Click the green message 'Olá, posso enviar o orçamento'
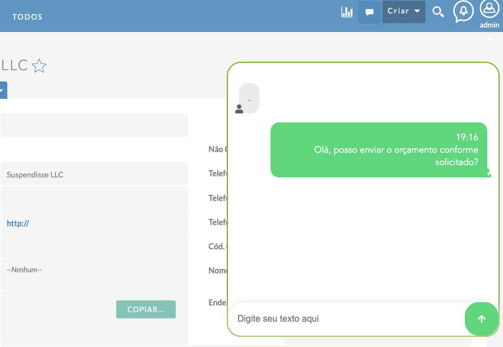This screenshot has width=503, height=347. pyautogui.click(x=379, y=150)
